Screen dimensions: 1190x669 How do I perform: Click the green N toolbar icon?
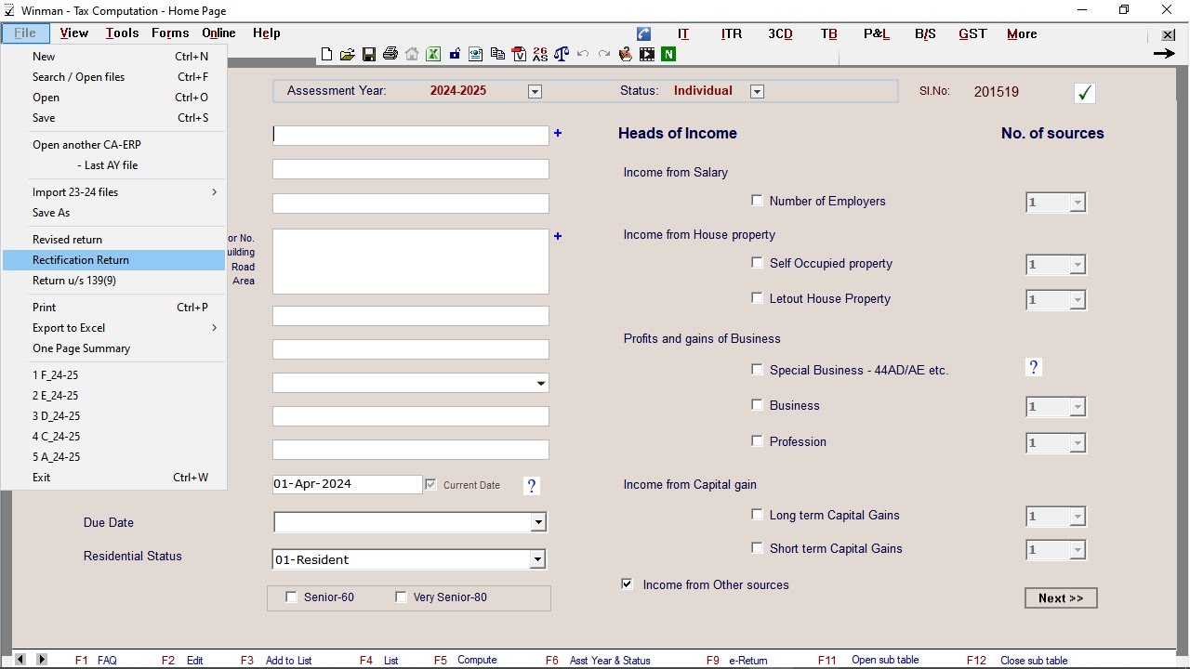(x=668, y=55)
